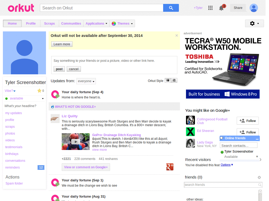Image resolution: width=269 pixels, height=201 pixels.
Task: Follow Ed Sheeran
Action: pos(247,132)
